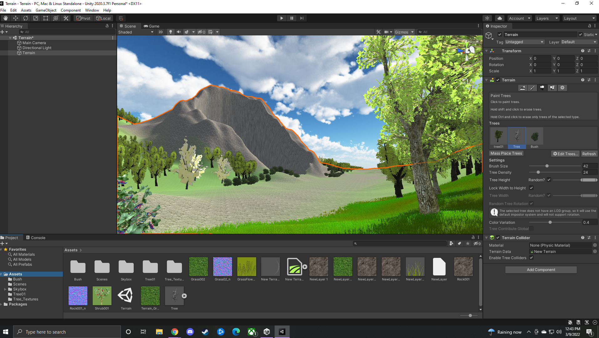The width and height of the screenshot is (599, 338).
Task: Select Bush tree prototype
Action: point(534,138)
